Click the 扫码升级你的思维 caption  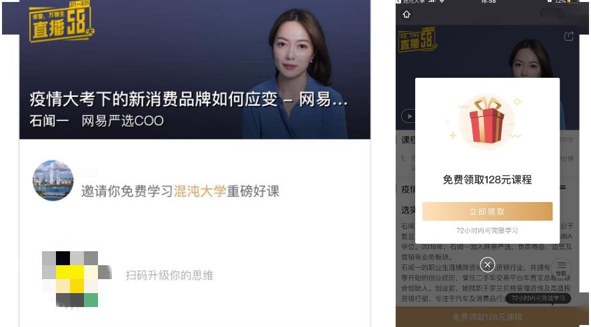[x=170, y=275]
